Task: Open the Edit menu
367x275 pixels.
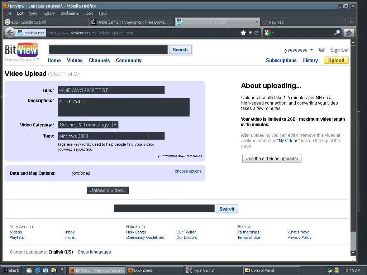Action: tap(20, 13)
